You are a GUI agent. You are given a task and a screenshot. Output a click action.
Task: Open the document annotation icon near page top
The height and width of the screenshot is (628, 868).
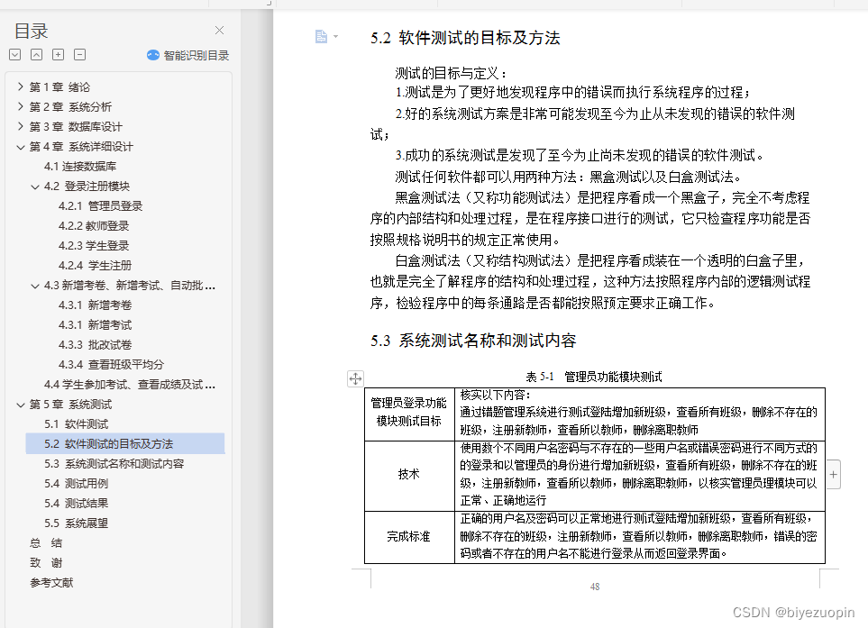tap(321, 36)
